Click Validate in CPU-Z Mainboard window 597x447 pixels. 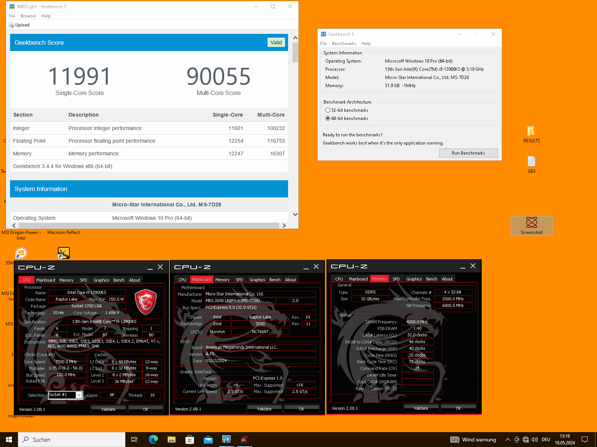point(264,409)
